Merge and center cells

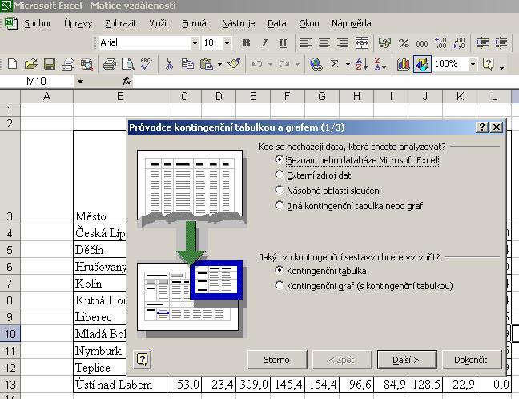[362, 43]
